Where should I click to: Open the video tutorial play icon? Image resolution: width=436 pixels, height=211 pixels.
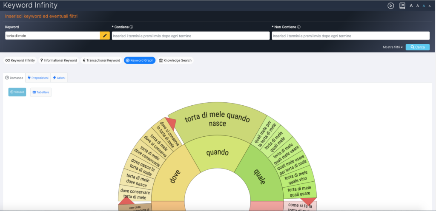point(391,6)
